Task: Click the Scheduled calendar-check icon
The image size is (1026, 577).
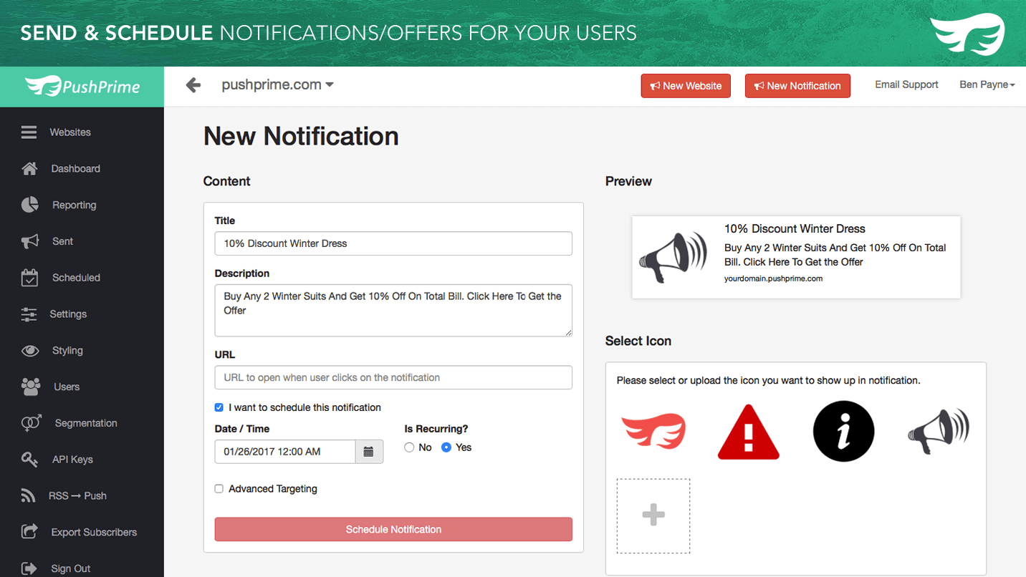Action: coord(29,278)
